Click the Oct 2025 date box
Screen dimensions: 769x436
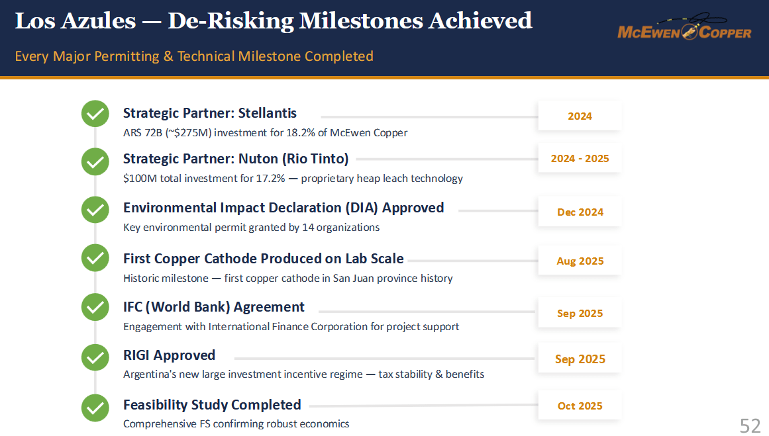pyautogui.click(x=580, y=406)
